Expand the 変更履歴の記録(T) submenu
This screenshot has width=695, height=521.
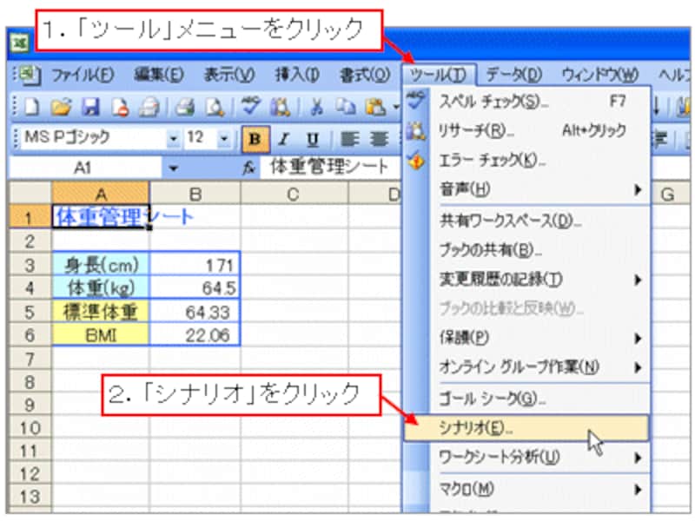coord(638,280)
